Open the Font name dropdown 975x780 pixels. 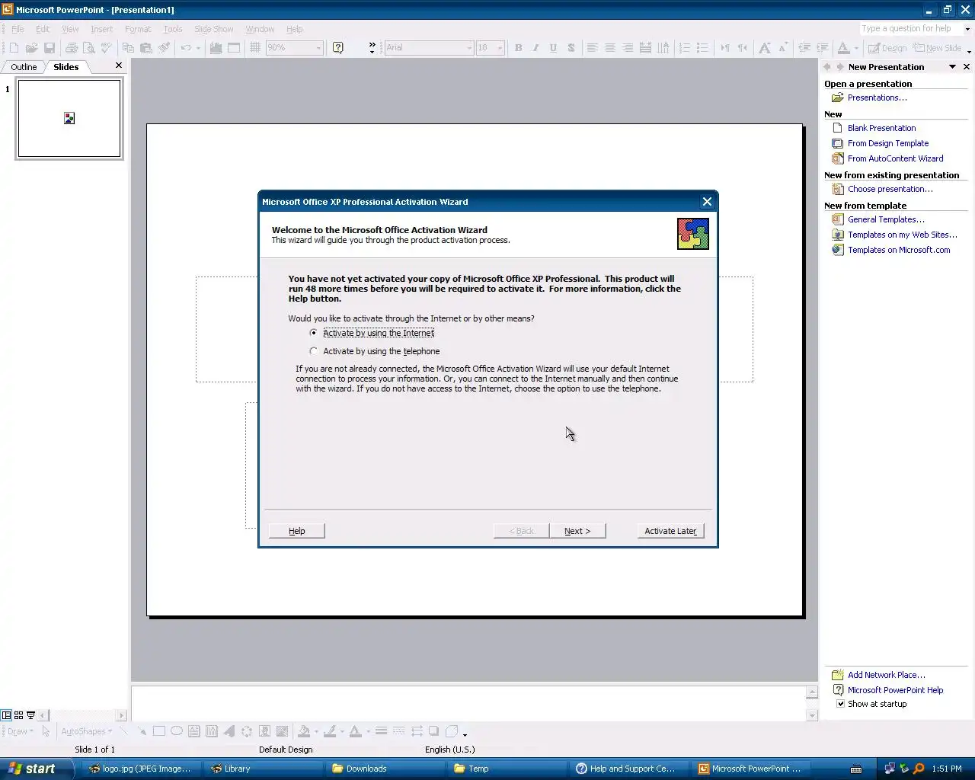[x=469, y=48]
